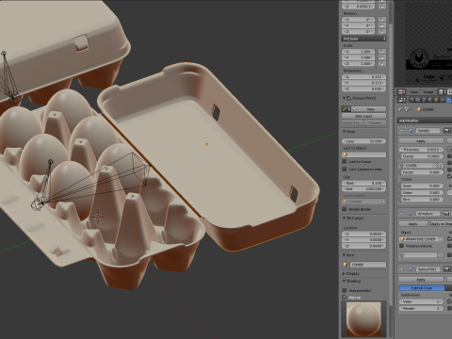
Task: Click the image datablock browse icon
Action: point(442,91)
